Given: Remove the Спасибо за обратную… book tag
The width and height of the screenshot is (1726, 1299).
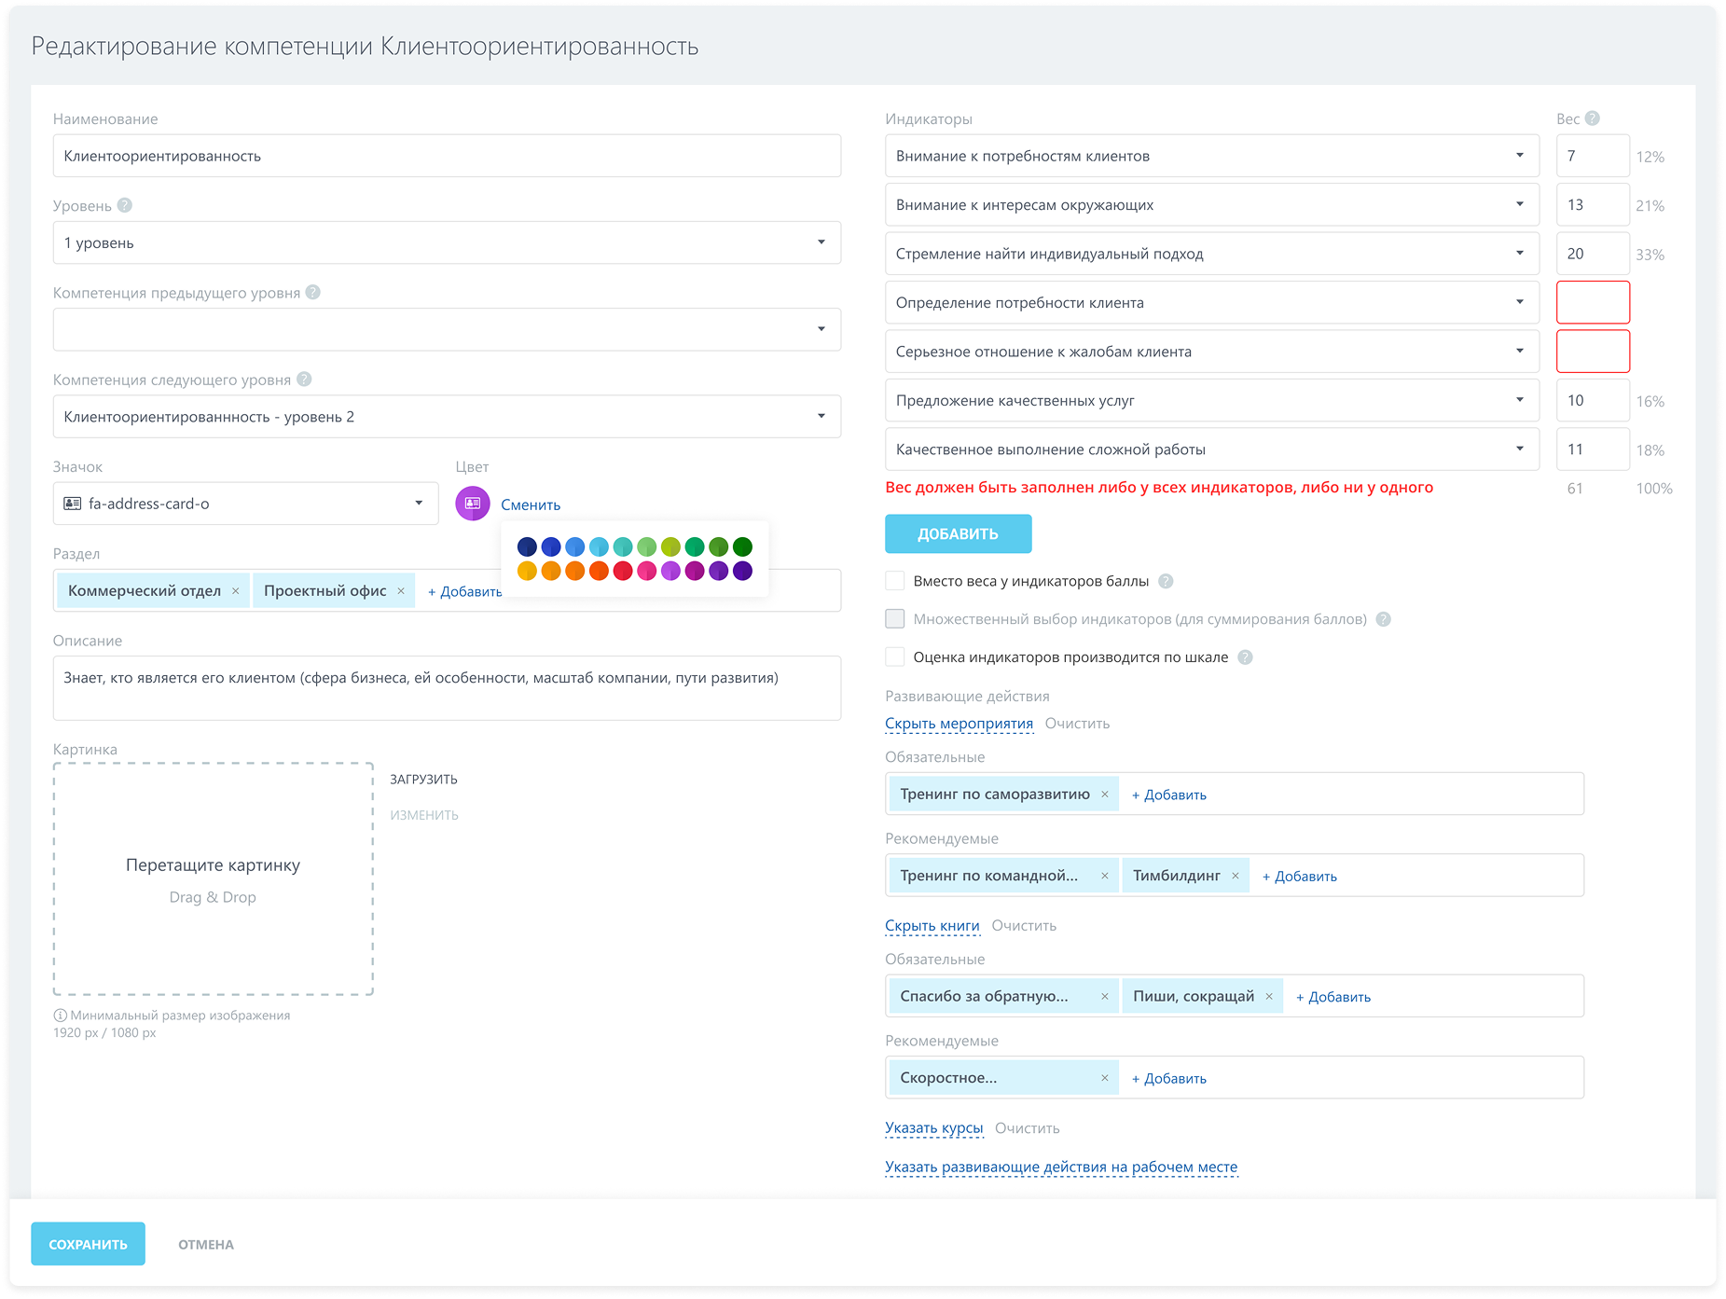Looking at the screenshot, I should point(1105,997).
